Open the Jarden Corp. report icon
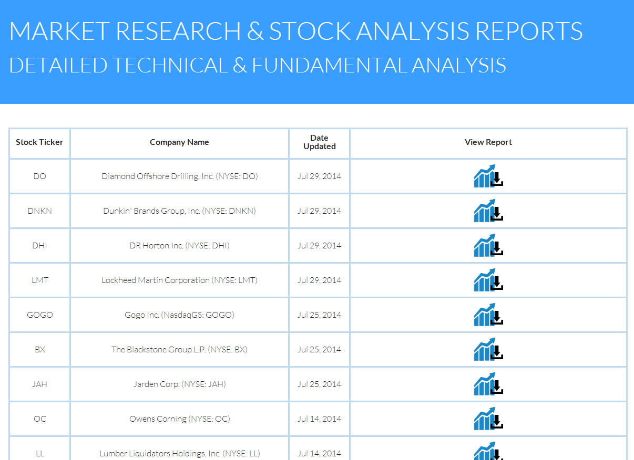The height and width of the screenshot is (460, 634). pos(488,384)
